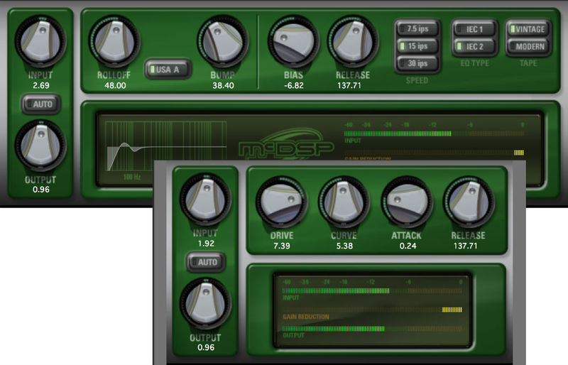The image size is (568, 365).
Task: Toggle AUTO button in tape window
Action: 41,104
